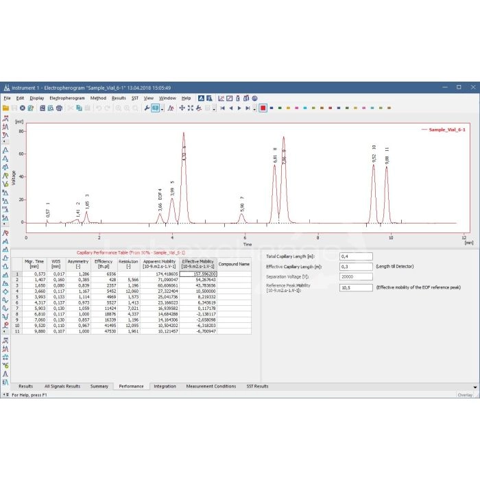480x480 pixels.
Task: Click the Undo arrow icon
Action: pos(98,108)
